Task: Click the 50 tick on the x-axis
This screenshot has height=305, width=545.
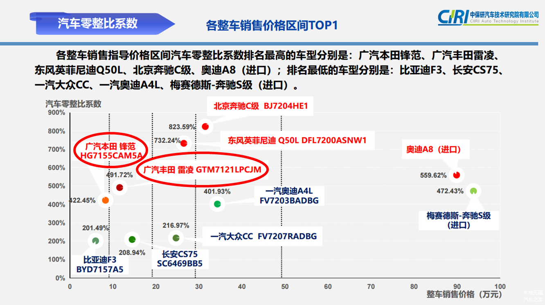Action: (285, 287)
